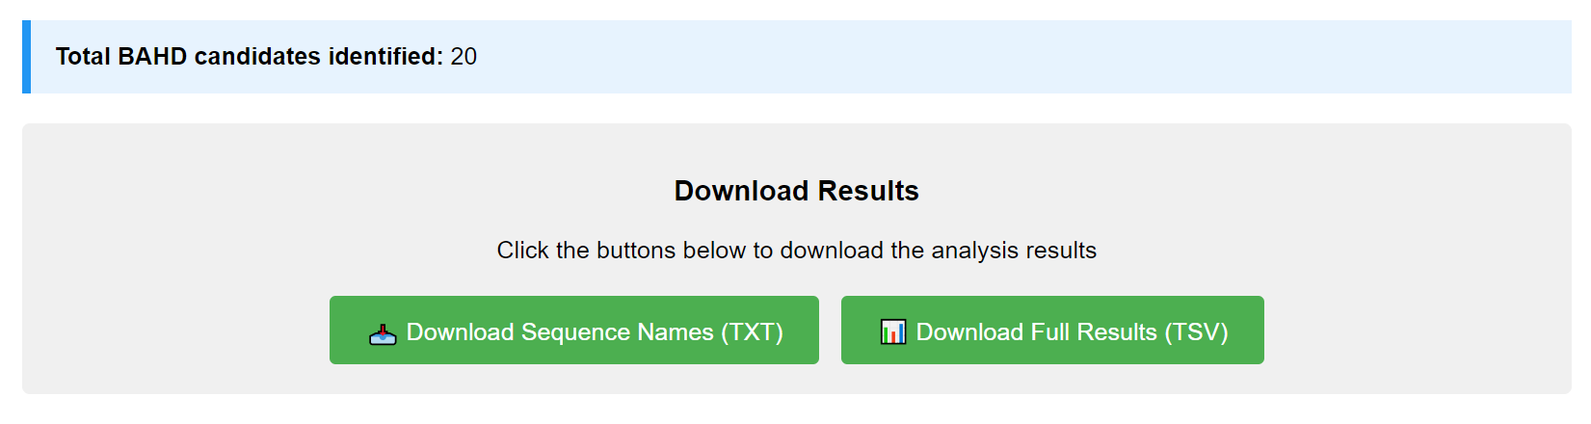The width and height of the screenshot is (1591, 424).
Task: Click the "(TXT)" text on the sequence names button
Action: pos(752,332)
